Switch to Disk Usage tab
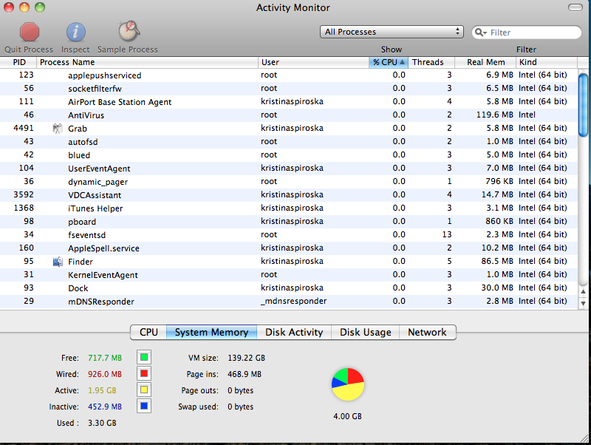 coord(365,332)
